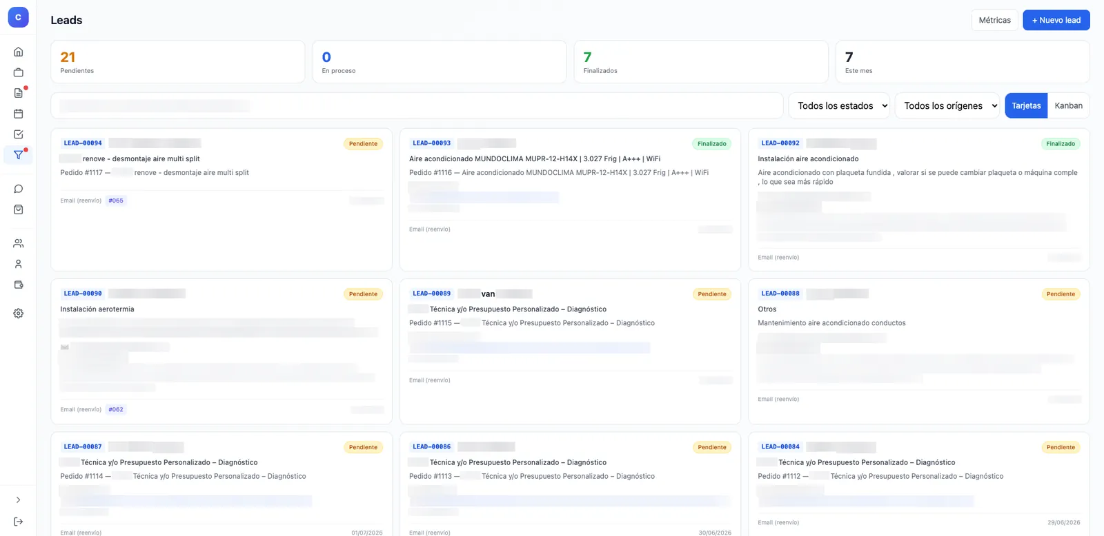Select the Pendientes 21 summary card

click(x=178, y=62)
